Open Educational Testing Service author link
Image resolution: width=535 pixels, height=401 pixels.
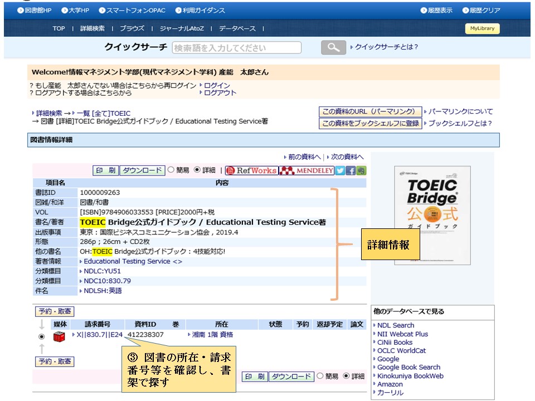133,262
